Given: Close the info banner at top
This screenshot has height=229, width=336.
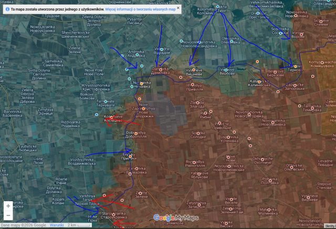Looking at the screenshot, I should coord(178,9).
